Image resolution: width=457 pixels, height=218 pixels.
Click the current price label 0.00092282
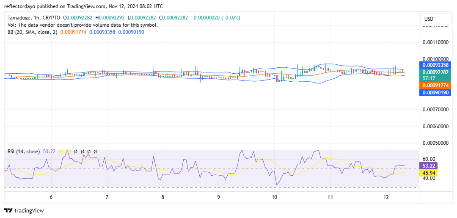(x=435, y=72)
